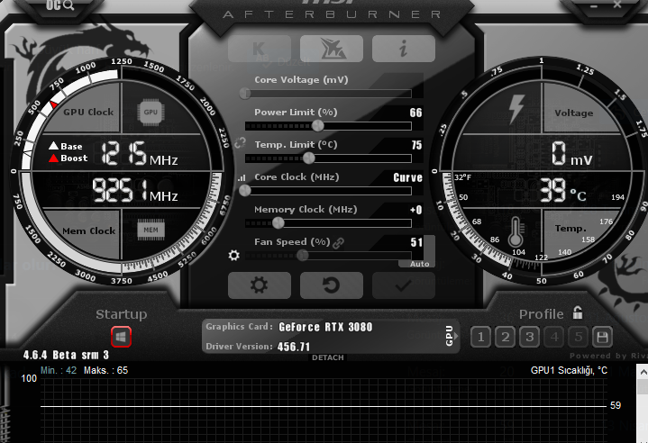The image size is (648, 443).
Task: Click the 9251 MHz memory clock readout
Action: coord(134,191)
